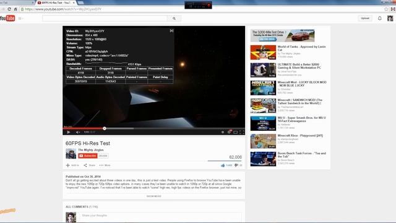Open the Super Smash Bros thumbnail
The image size is (396, 223).
pyautogui.click(x=263, y=123)
